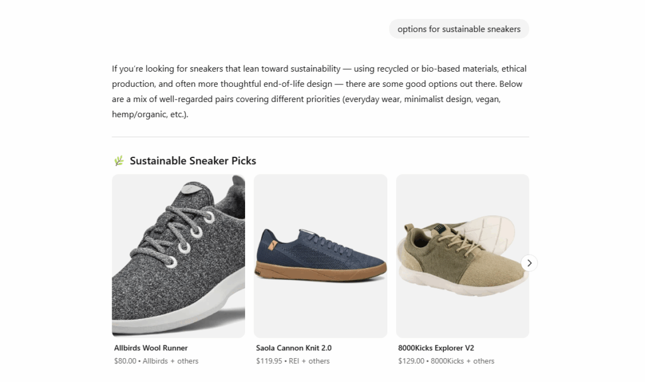645x382 pixels.
Task: Click the Allbirds Wool Runner title
Action: coord(151,348)
